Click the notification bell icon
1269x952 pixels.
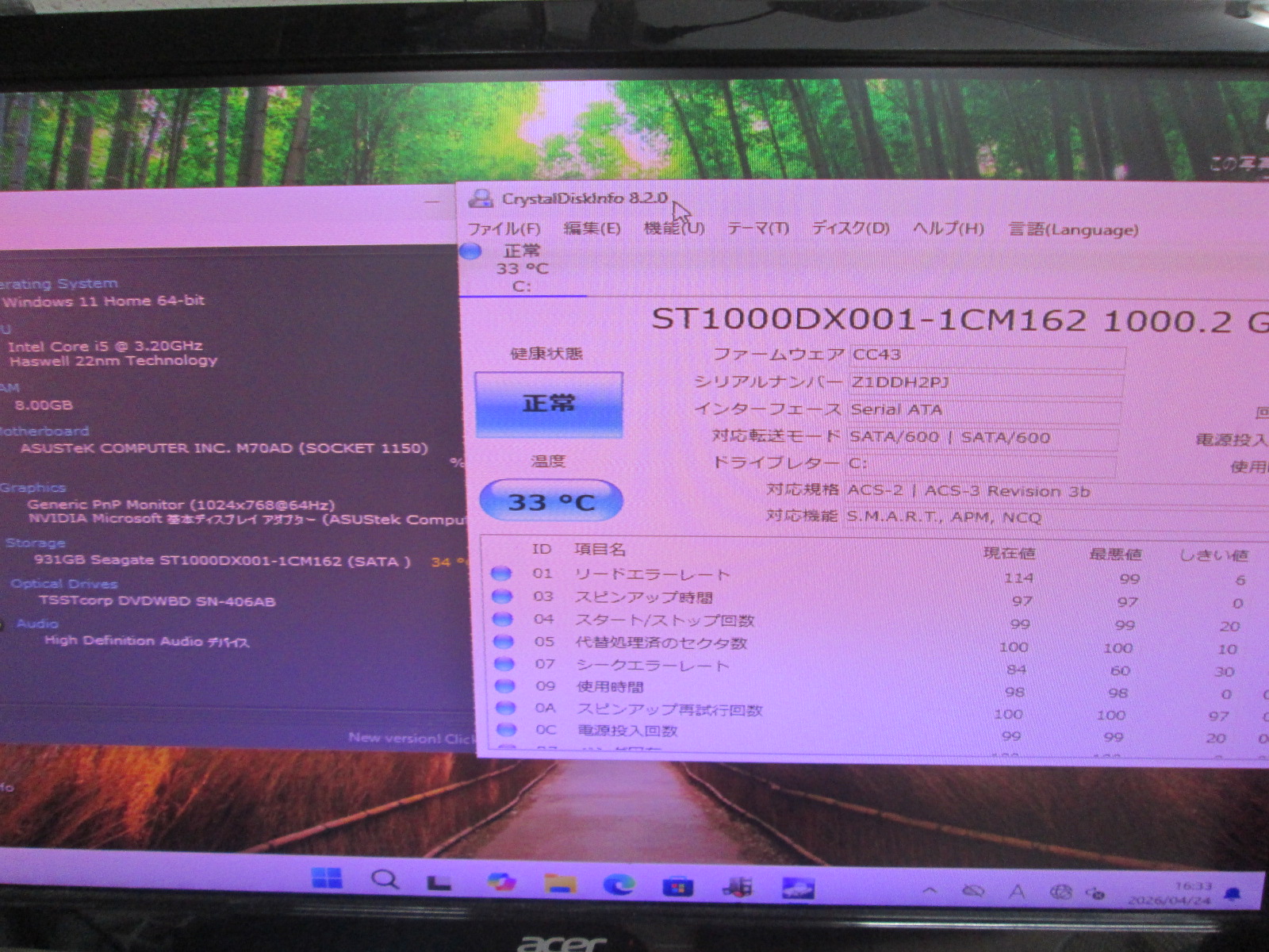[1232, 895]
